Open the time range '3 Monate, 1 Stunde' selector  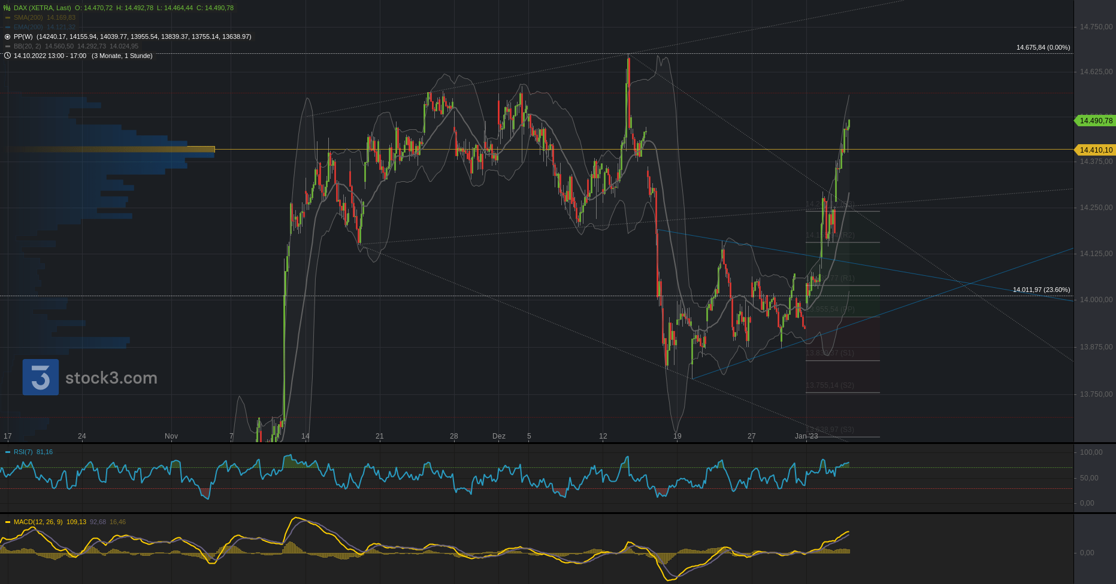click(122, 56)
